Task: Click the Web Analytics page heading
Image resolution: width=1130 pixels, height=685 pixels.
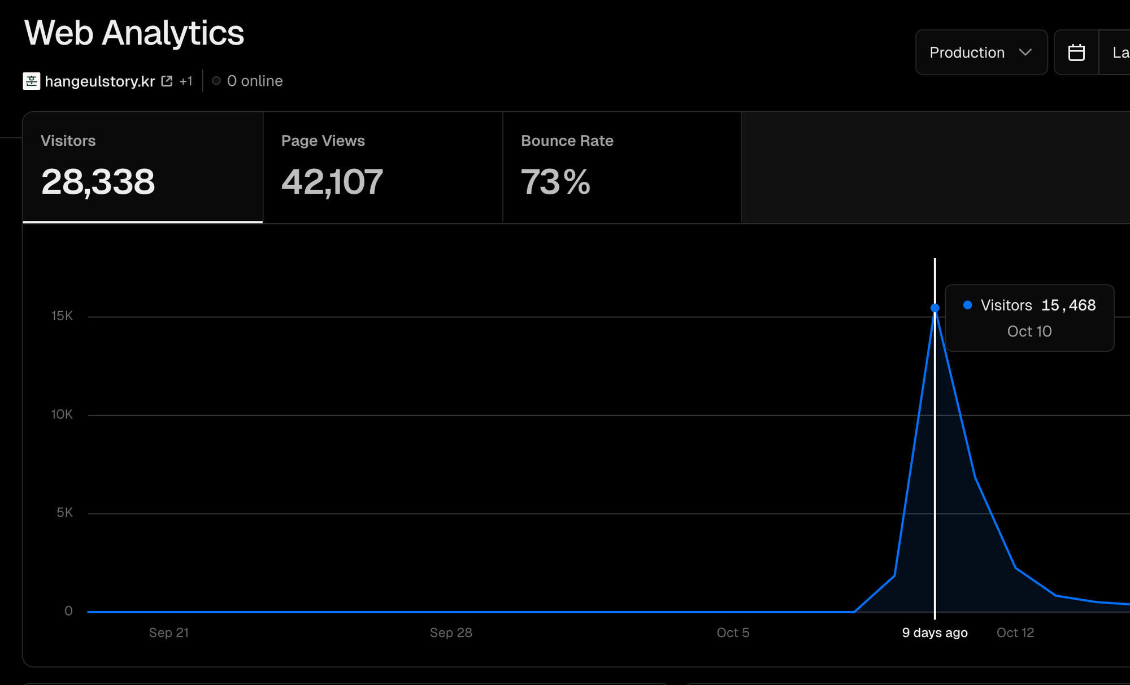Action: 134,33
